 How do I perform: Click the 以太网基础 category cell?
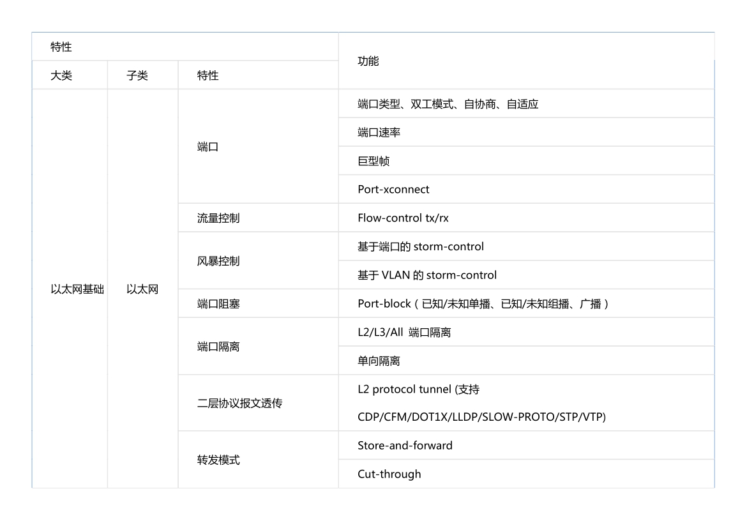click(70, 289)
